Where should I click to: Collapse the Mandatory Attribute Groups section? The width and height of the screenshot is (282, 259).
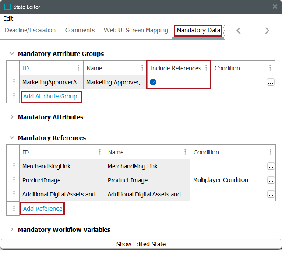(12, 54)
